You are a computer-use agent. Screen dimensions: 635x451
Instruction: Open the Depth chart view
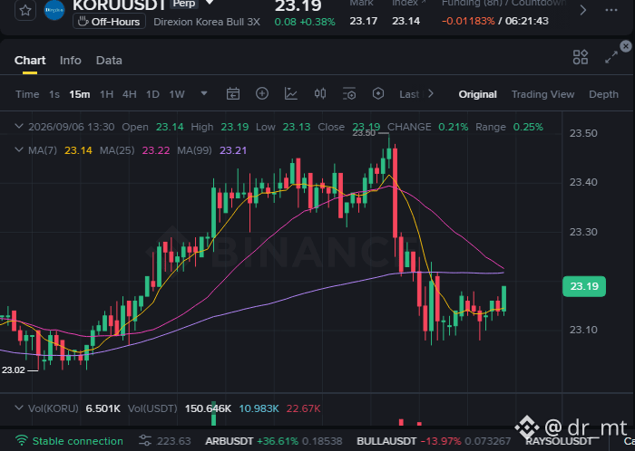click(603, 94)
